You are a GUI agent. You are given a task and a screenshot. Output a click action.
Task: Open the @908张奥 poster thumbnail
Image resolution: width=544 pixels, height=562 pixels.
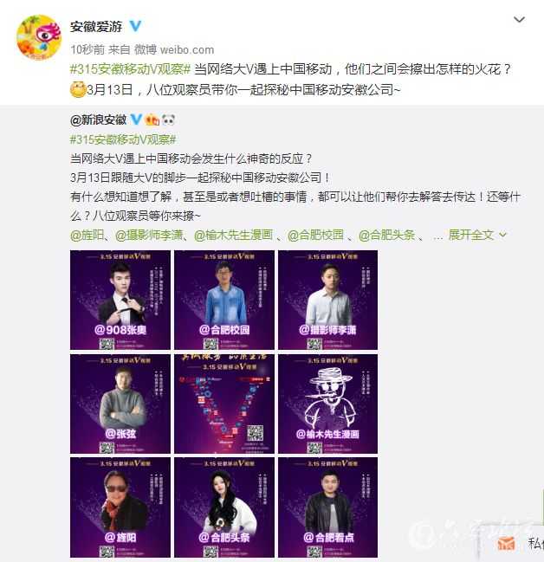pos(120,300)
